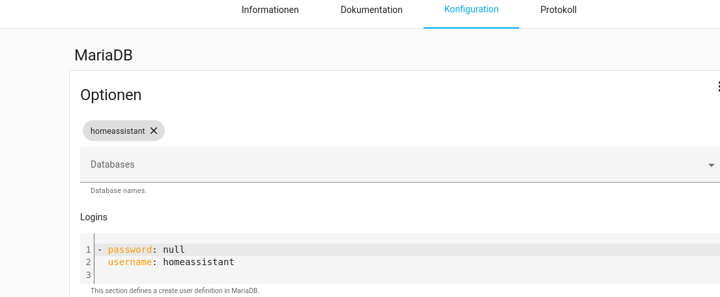Open the three-dot options menu
Image resolution: width=720 pixels, height=297 pixels.
click(718, 86)
